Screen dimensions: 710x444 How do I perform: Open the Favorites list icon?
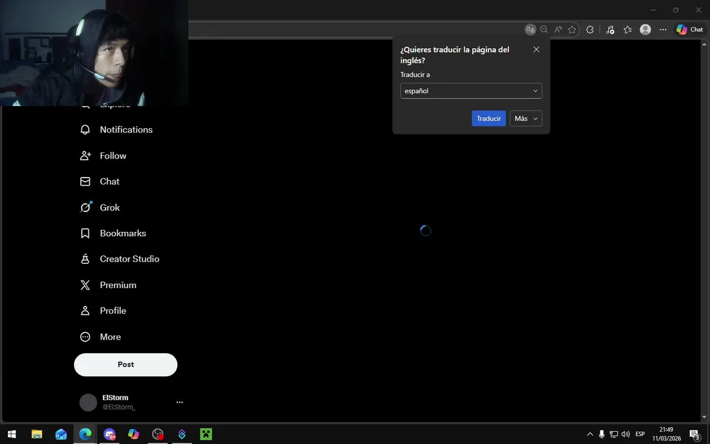[x=627, y=30]
